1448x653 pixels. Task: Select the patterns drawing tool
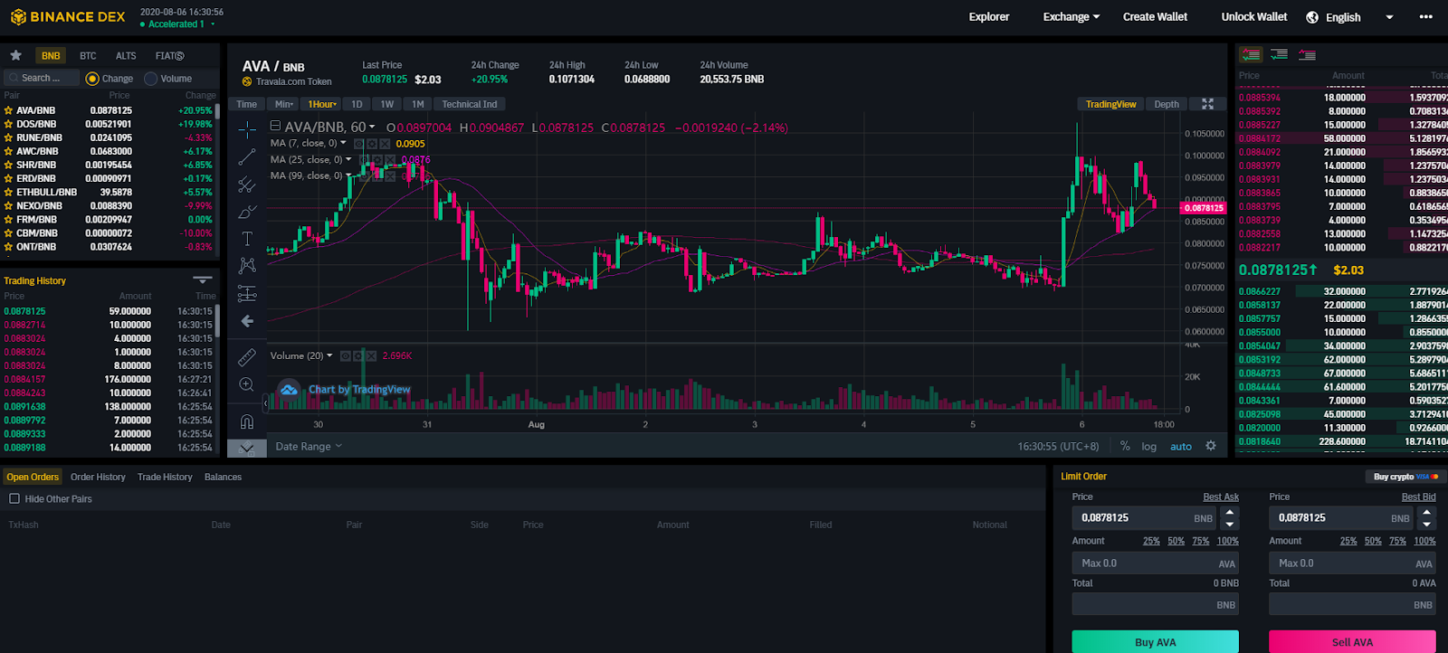coord(246,266)
